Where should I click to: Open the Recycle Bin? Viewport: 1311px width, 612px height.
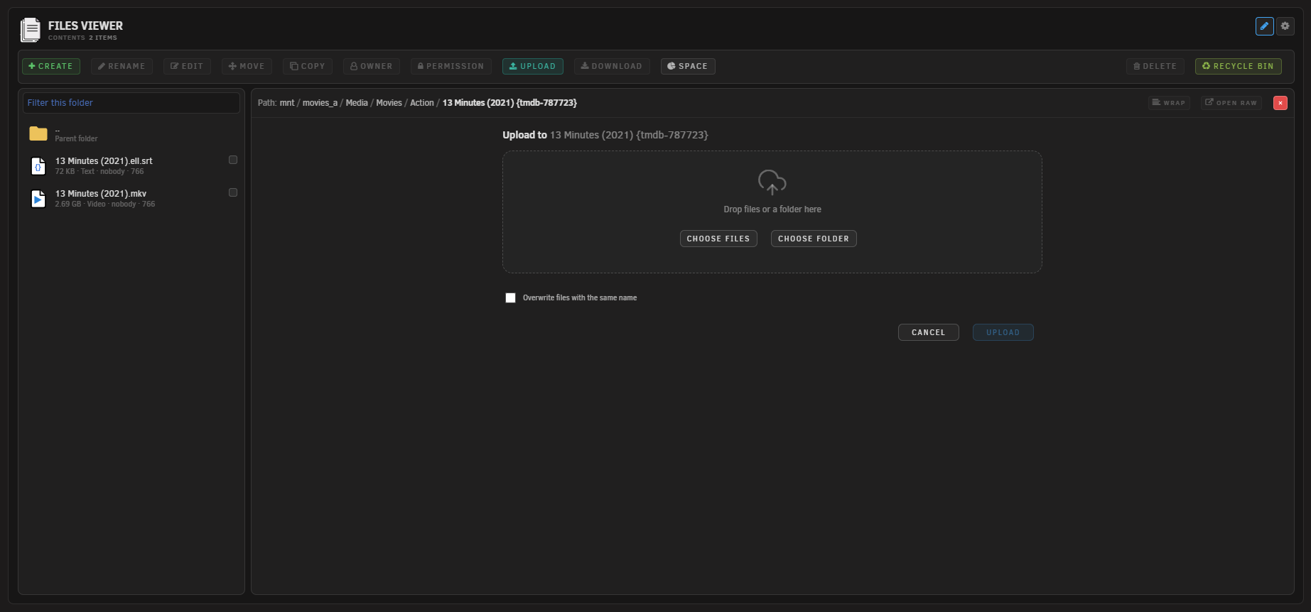1239,66
